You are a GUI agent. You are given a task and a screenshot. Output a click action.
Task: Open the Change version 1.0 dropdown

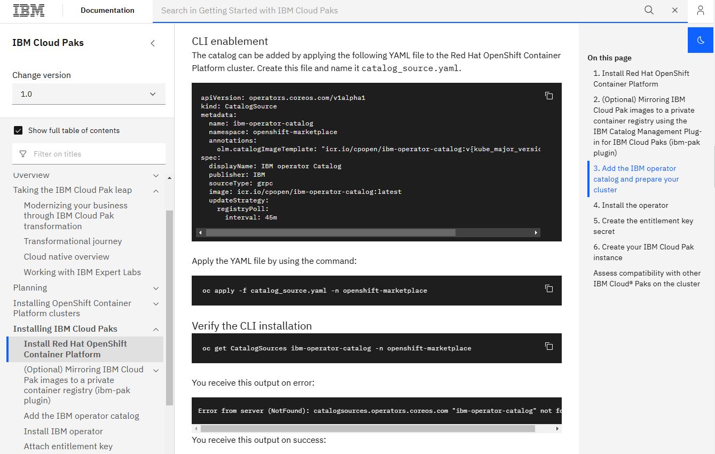pos(89,94)
